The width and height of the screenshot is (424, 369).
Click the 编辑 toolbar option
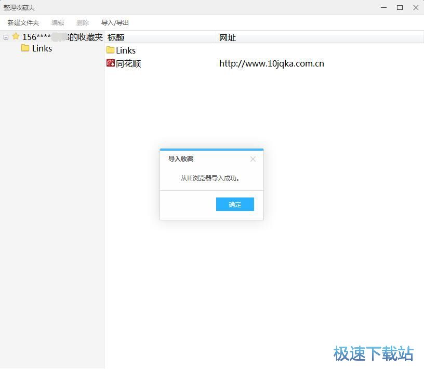click(58, 23)
